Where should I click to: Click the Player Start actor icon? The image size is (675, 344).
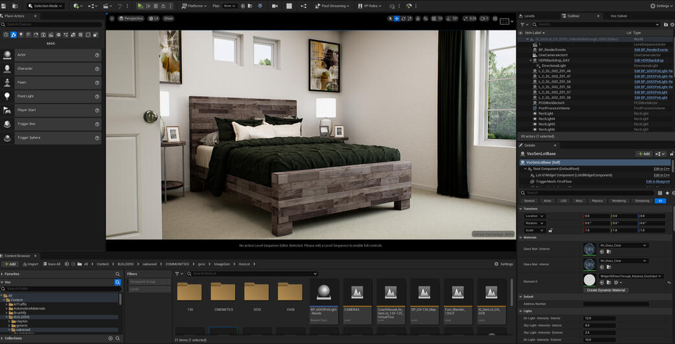click(x=8, y=110)
